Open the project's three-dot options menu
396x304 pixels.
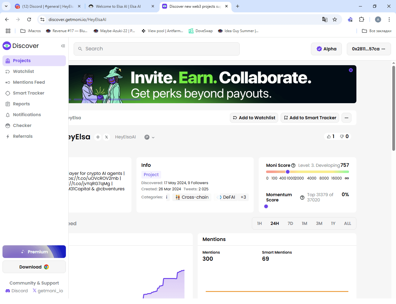coord(346,118)
